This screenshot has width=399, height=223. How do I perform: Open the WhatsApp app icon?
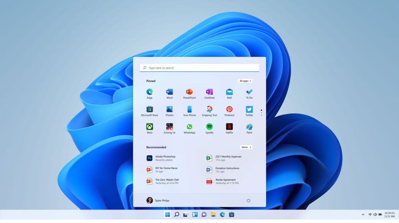tap(189, 127)
